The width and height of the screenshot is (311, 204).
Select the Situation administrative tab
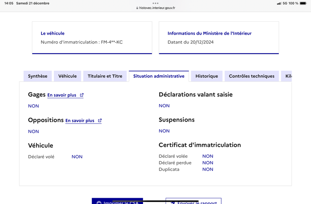tap(159, 76)
